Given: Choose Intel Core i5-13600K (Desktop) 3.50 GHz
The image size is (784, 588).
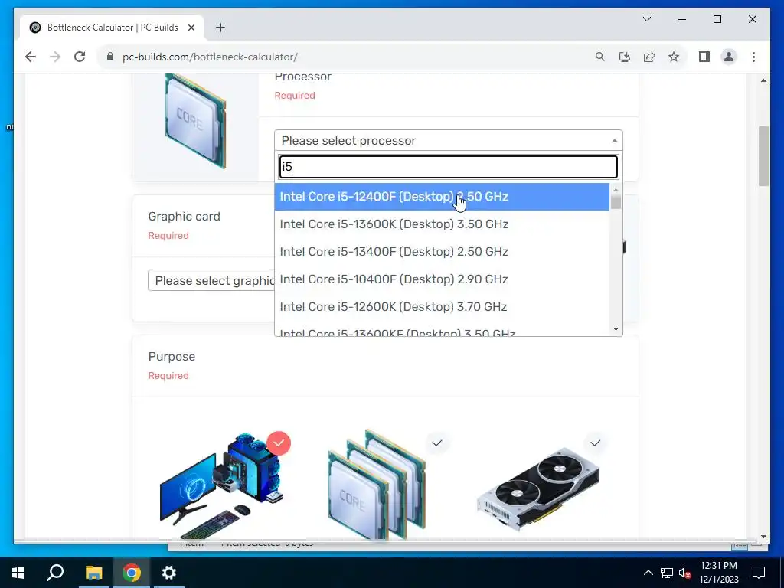Looking at the screenshot, I should coord(442,224).
